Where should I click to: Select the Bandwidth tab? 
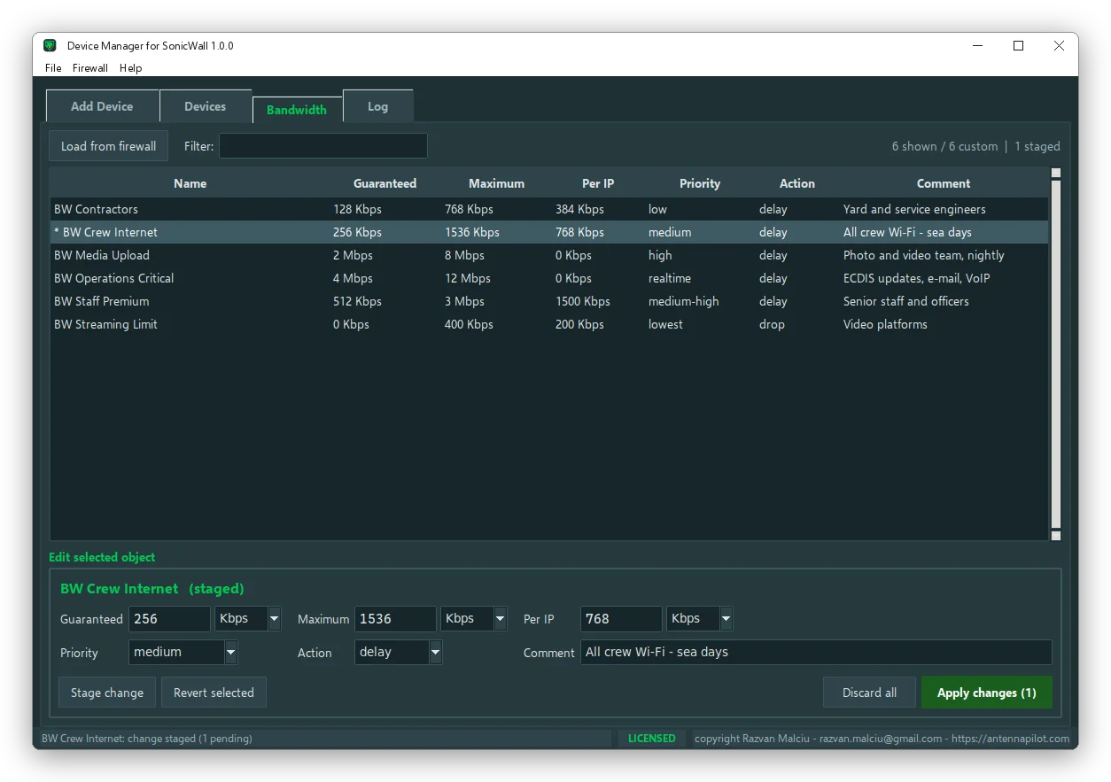tap(297, 110)
